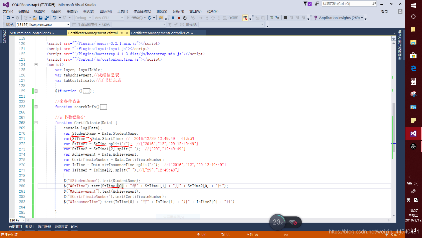Viewport: 422px width, 238px height.
Task: Toggle the pin on the CertificateManagement.cshtml tab
Action: click(x=122, y=33)
